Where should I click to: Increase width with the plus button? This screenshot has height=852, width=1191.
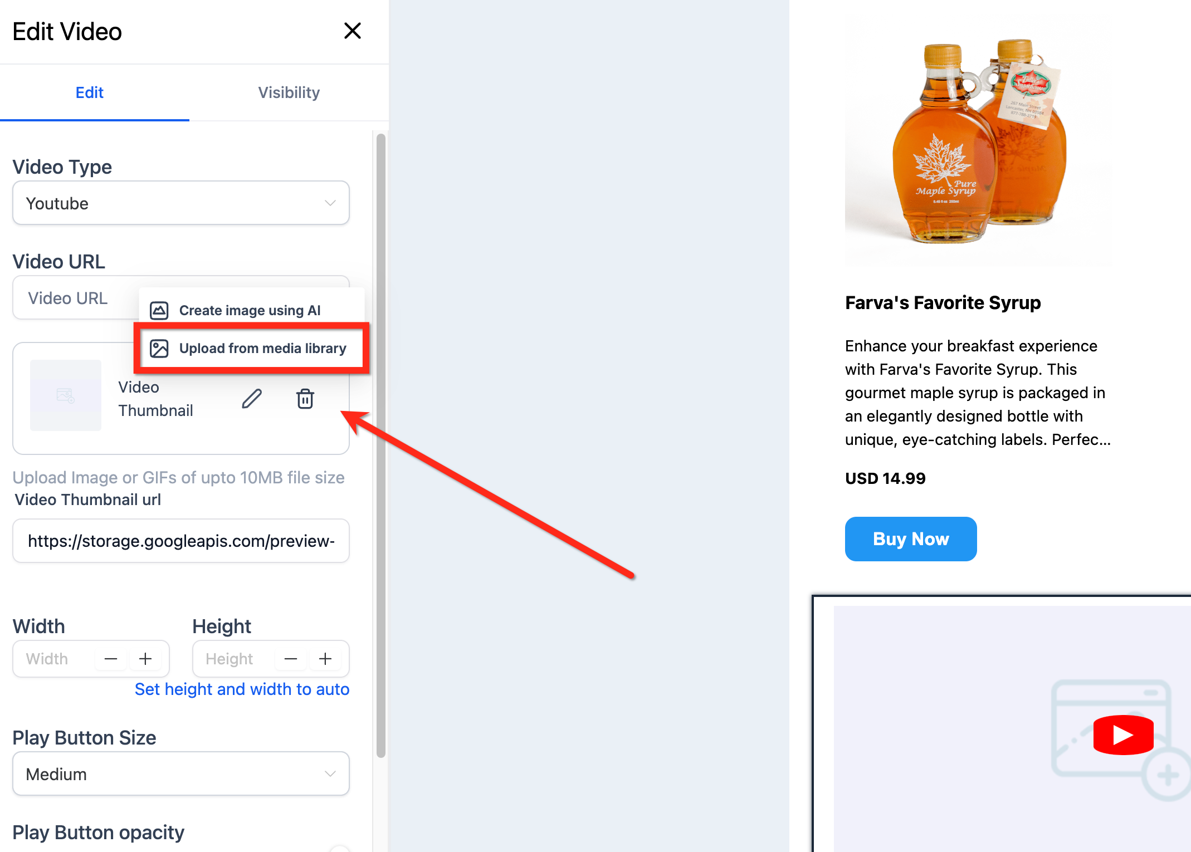coord(145,659)
